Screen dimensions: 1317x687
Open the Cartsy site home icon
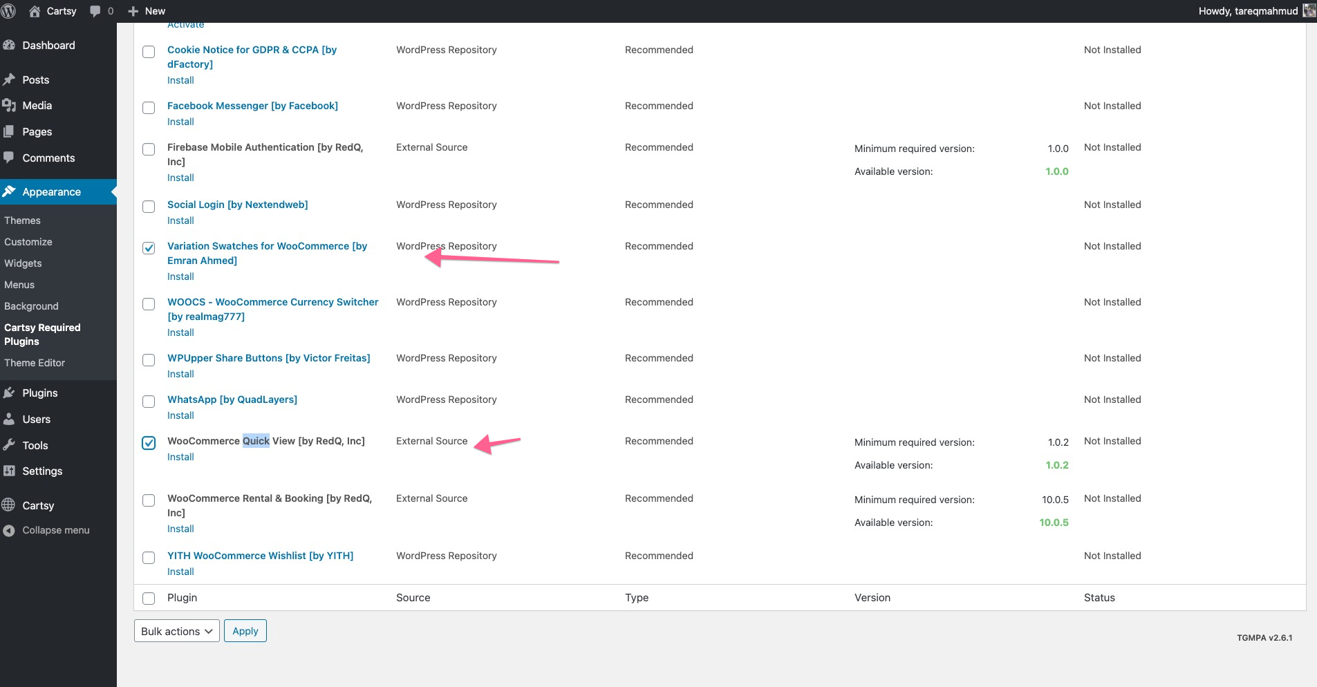click(x=35, y=11)
